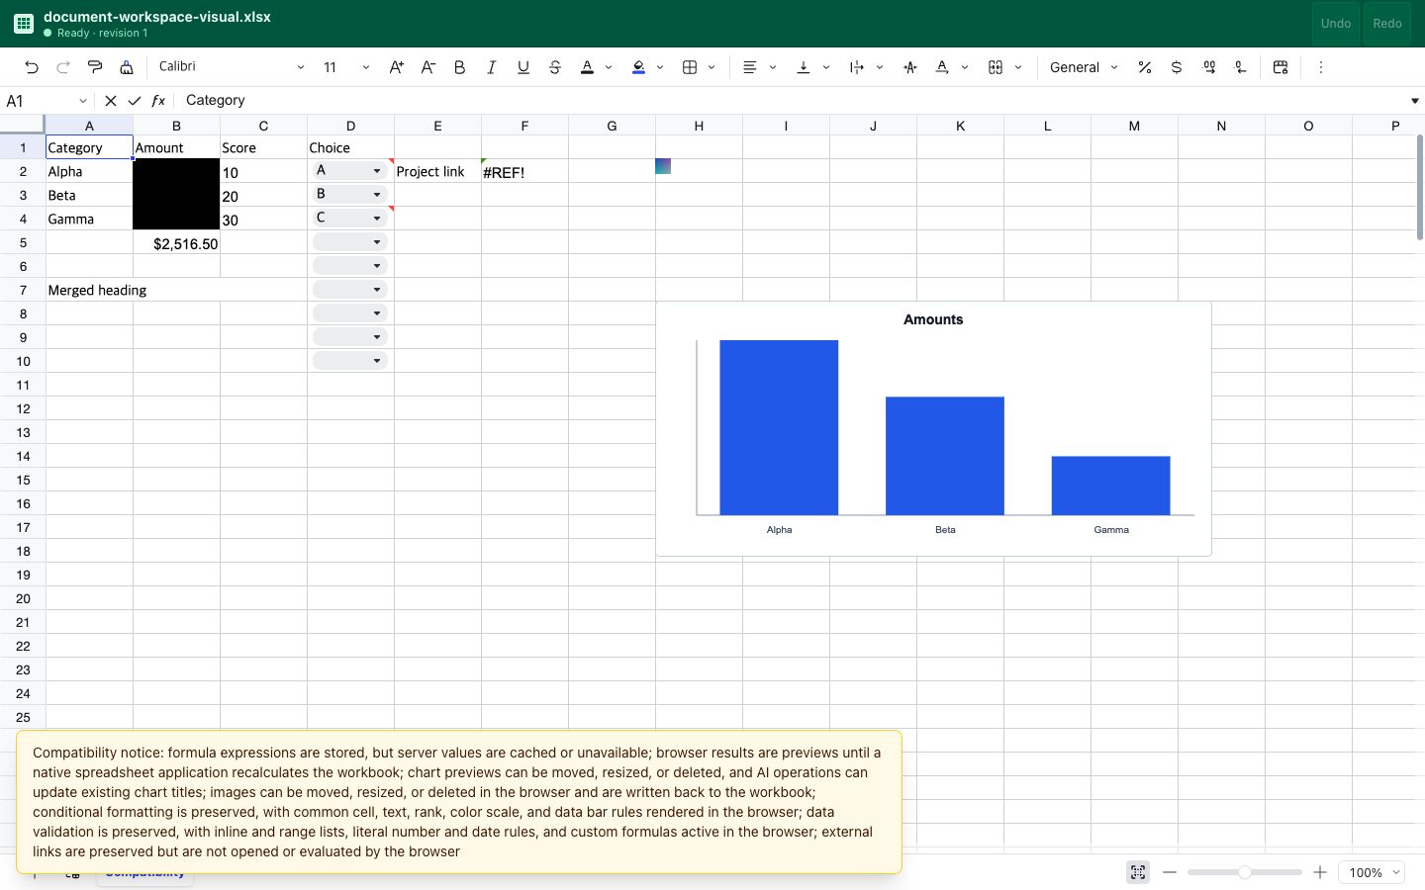Click the zoom slider handle
1425x890 pixels.
pyautogui.click(x=1244, y=872)
